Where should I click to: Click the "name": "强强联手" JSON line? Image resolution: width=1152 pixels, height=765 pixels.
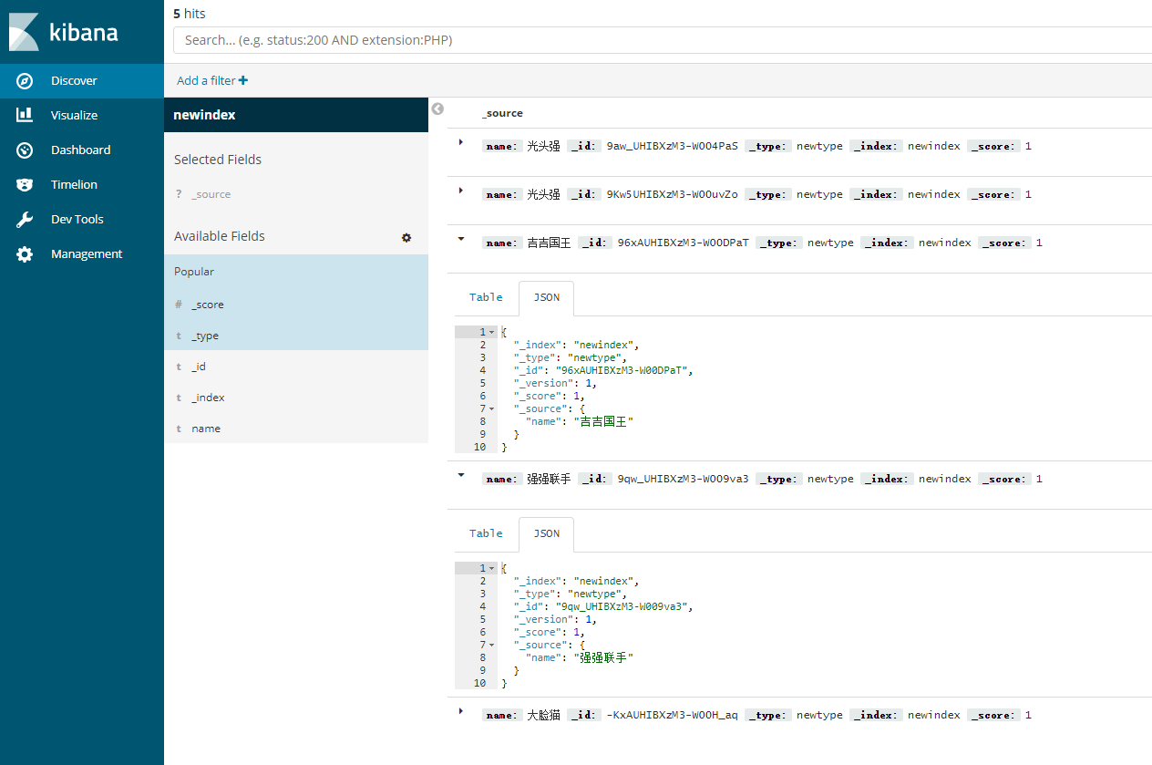579,657
